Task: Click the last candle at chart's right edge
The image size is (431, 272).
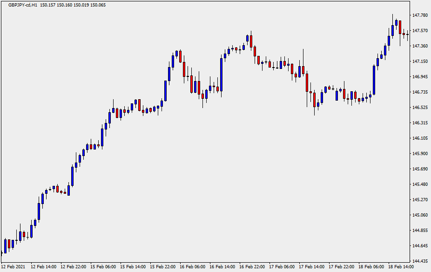Action: 408,34
